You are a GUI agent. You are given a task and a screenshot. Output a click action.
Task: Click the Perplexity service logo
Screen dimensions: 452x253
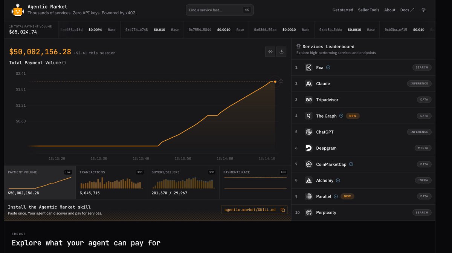coord(309,212)
